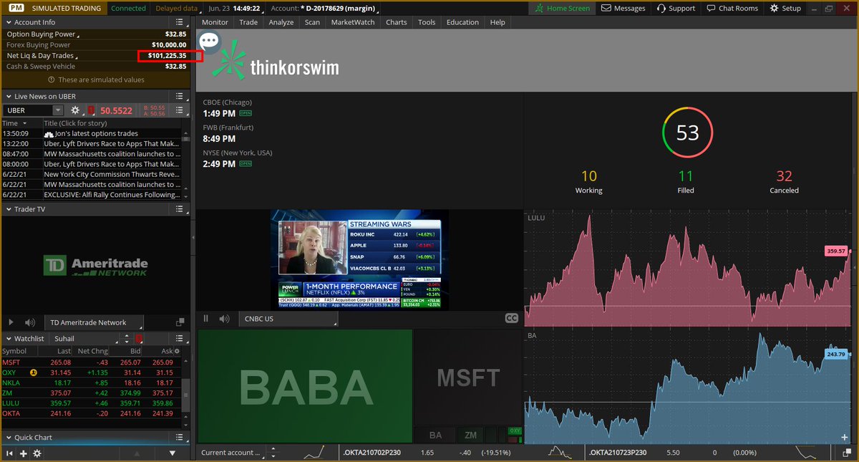The image size is (859, 462).
Task: Toggle closed captions CC button
Action: (511, 319)
